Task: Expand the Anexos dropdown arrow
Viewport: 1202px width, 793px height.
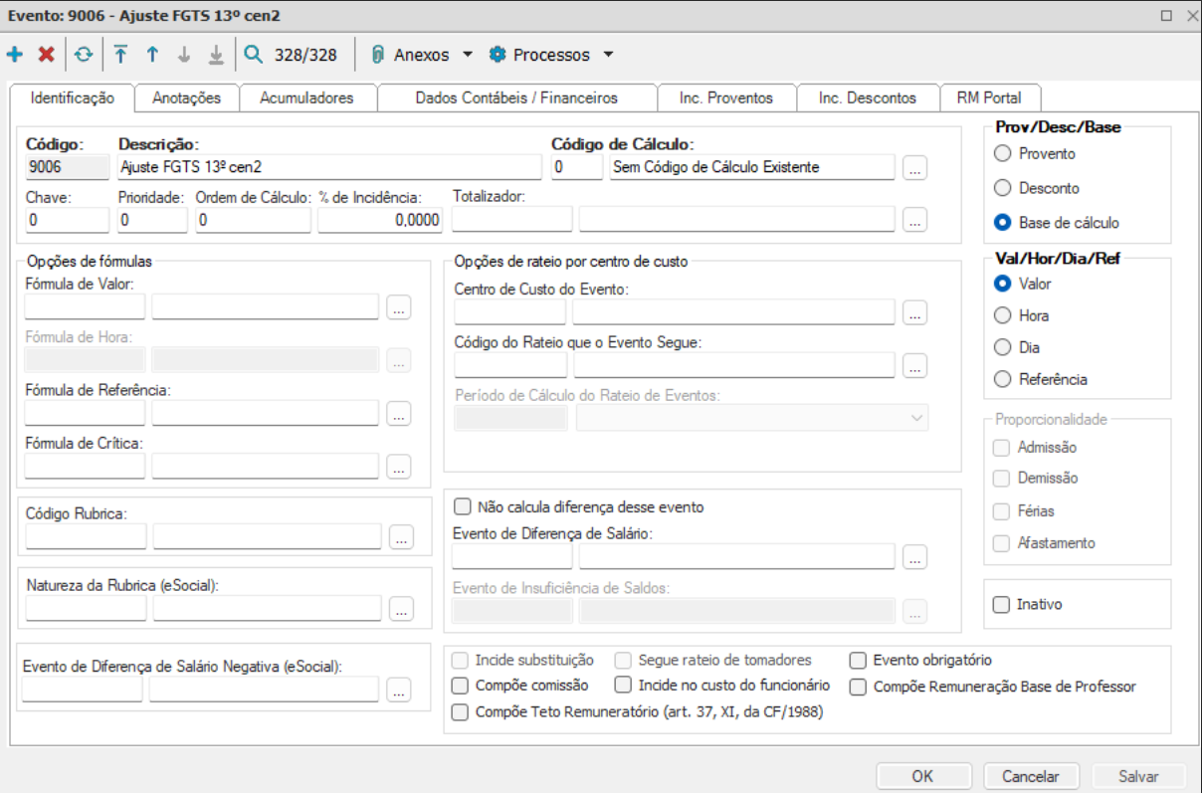Action: [x=468, y=55]
